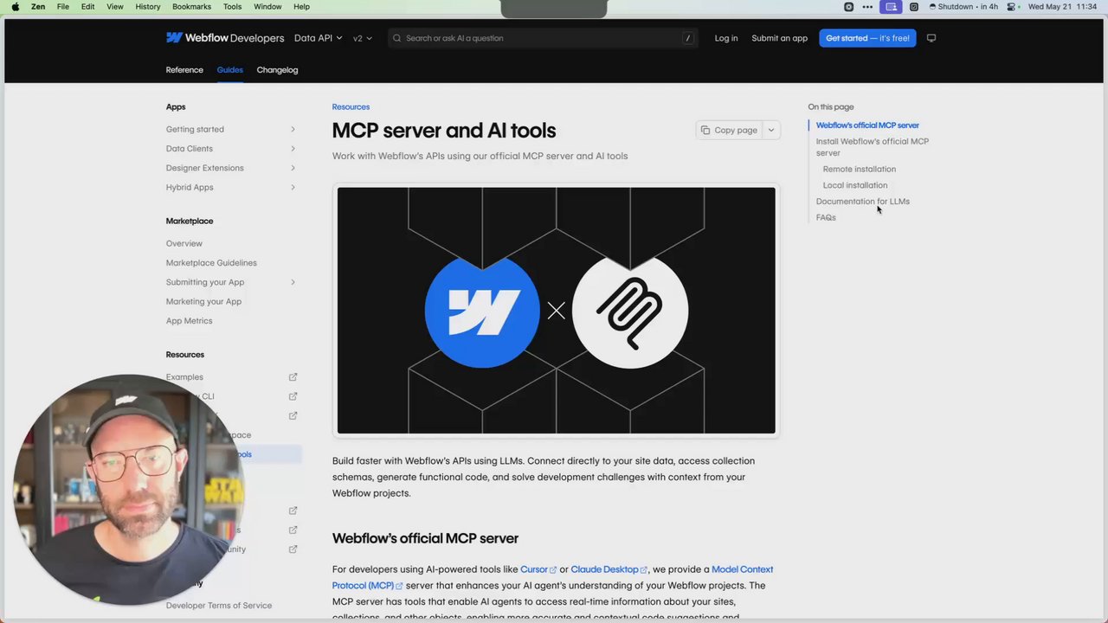Screen dimensions: 1108x623
Task: Click external link icon after Claude Desktop
Action: 644,570
